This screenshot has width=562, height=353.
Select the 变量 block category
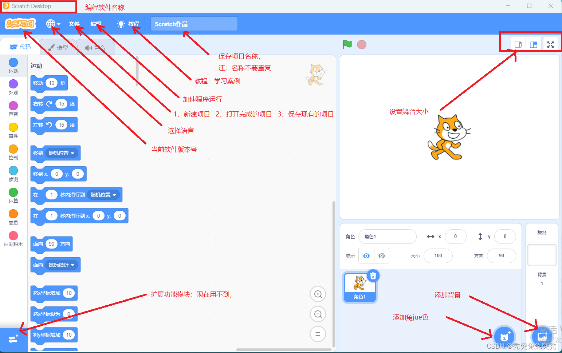pyautogui.click(x=13, y=217)
